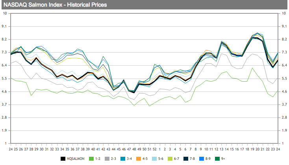
Task: Click the dark navy 7-8 legend swatch
Action: pyautogui.click(x=186, y=159)
